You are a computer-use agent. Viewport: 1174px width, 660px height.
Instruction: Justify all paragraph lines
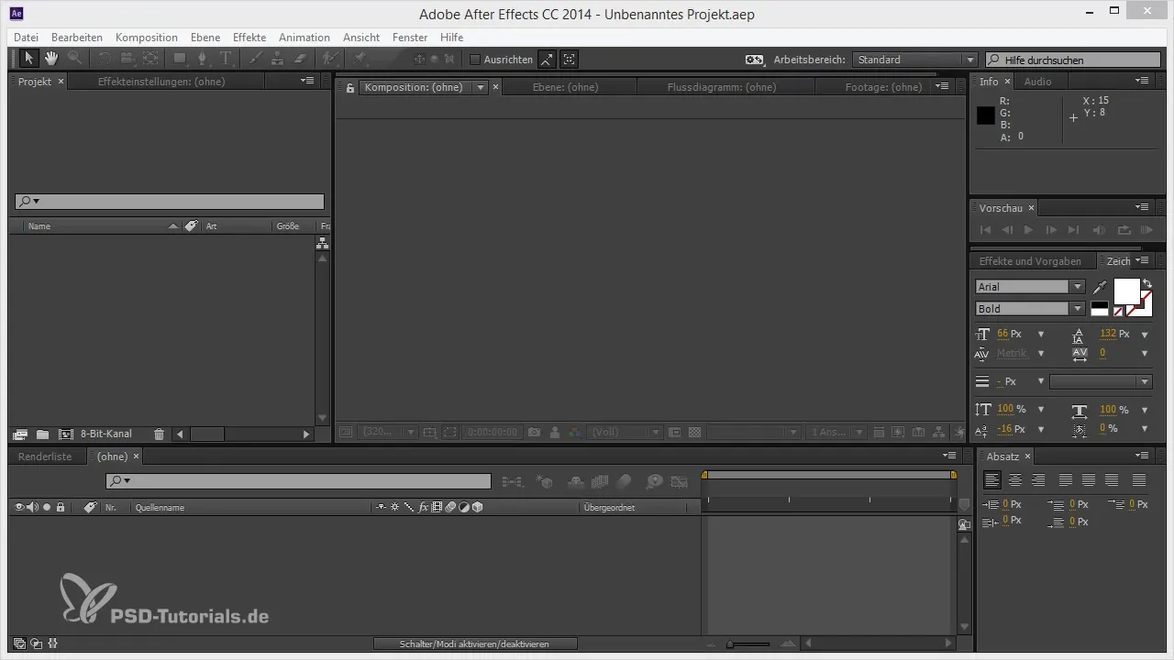pos(1139,479)
